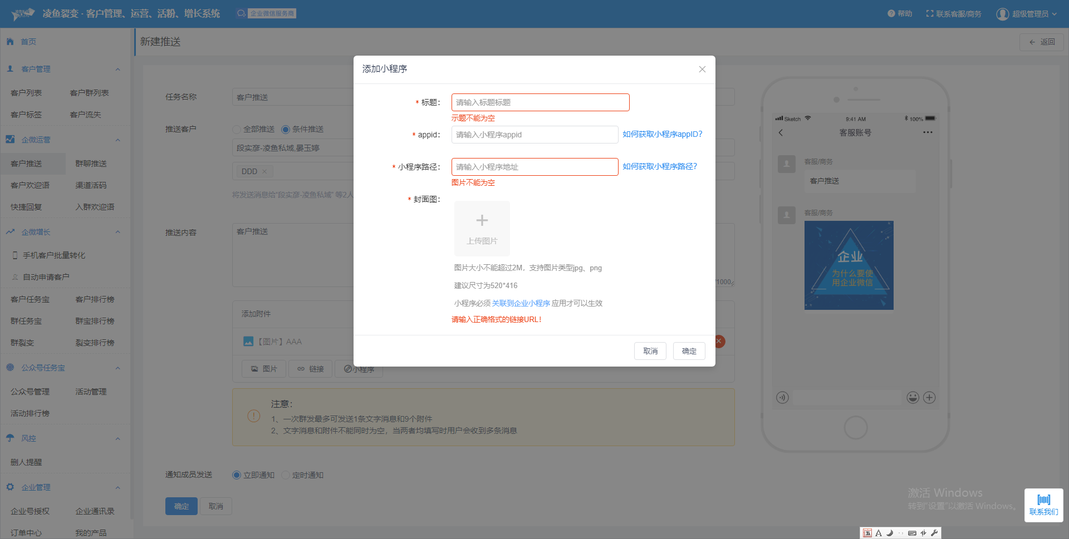Close the 添加小程序 dialog with X
1069x539 pixels.
point(702,70)
